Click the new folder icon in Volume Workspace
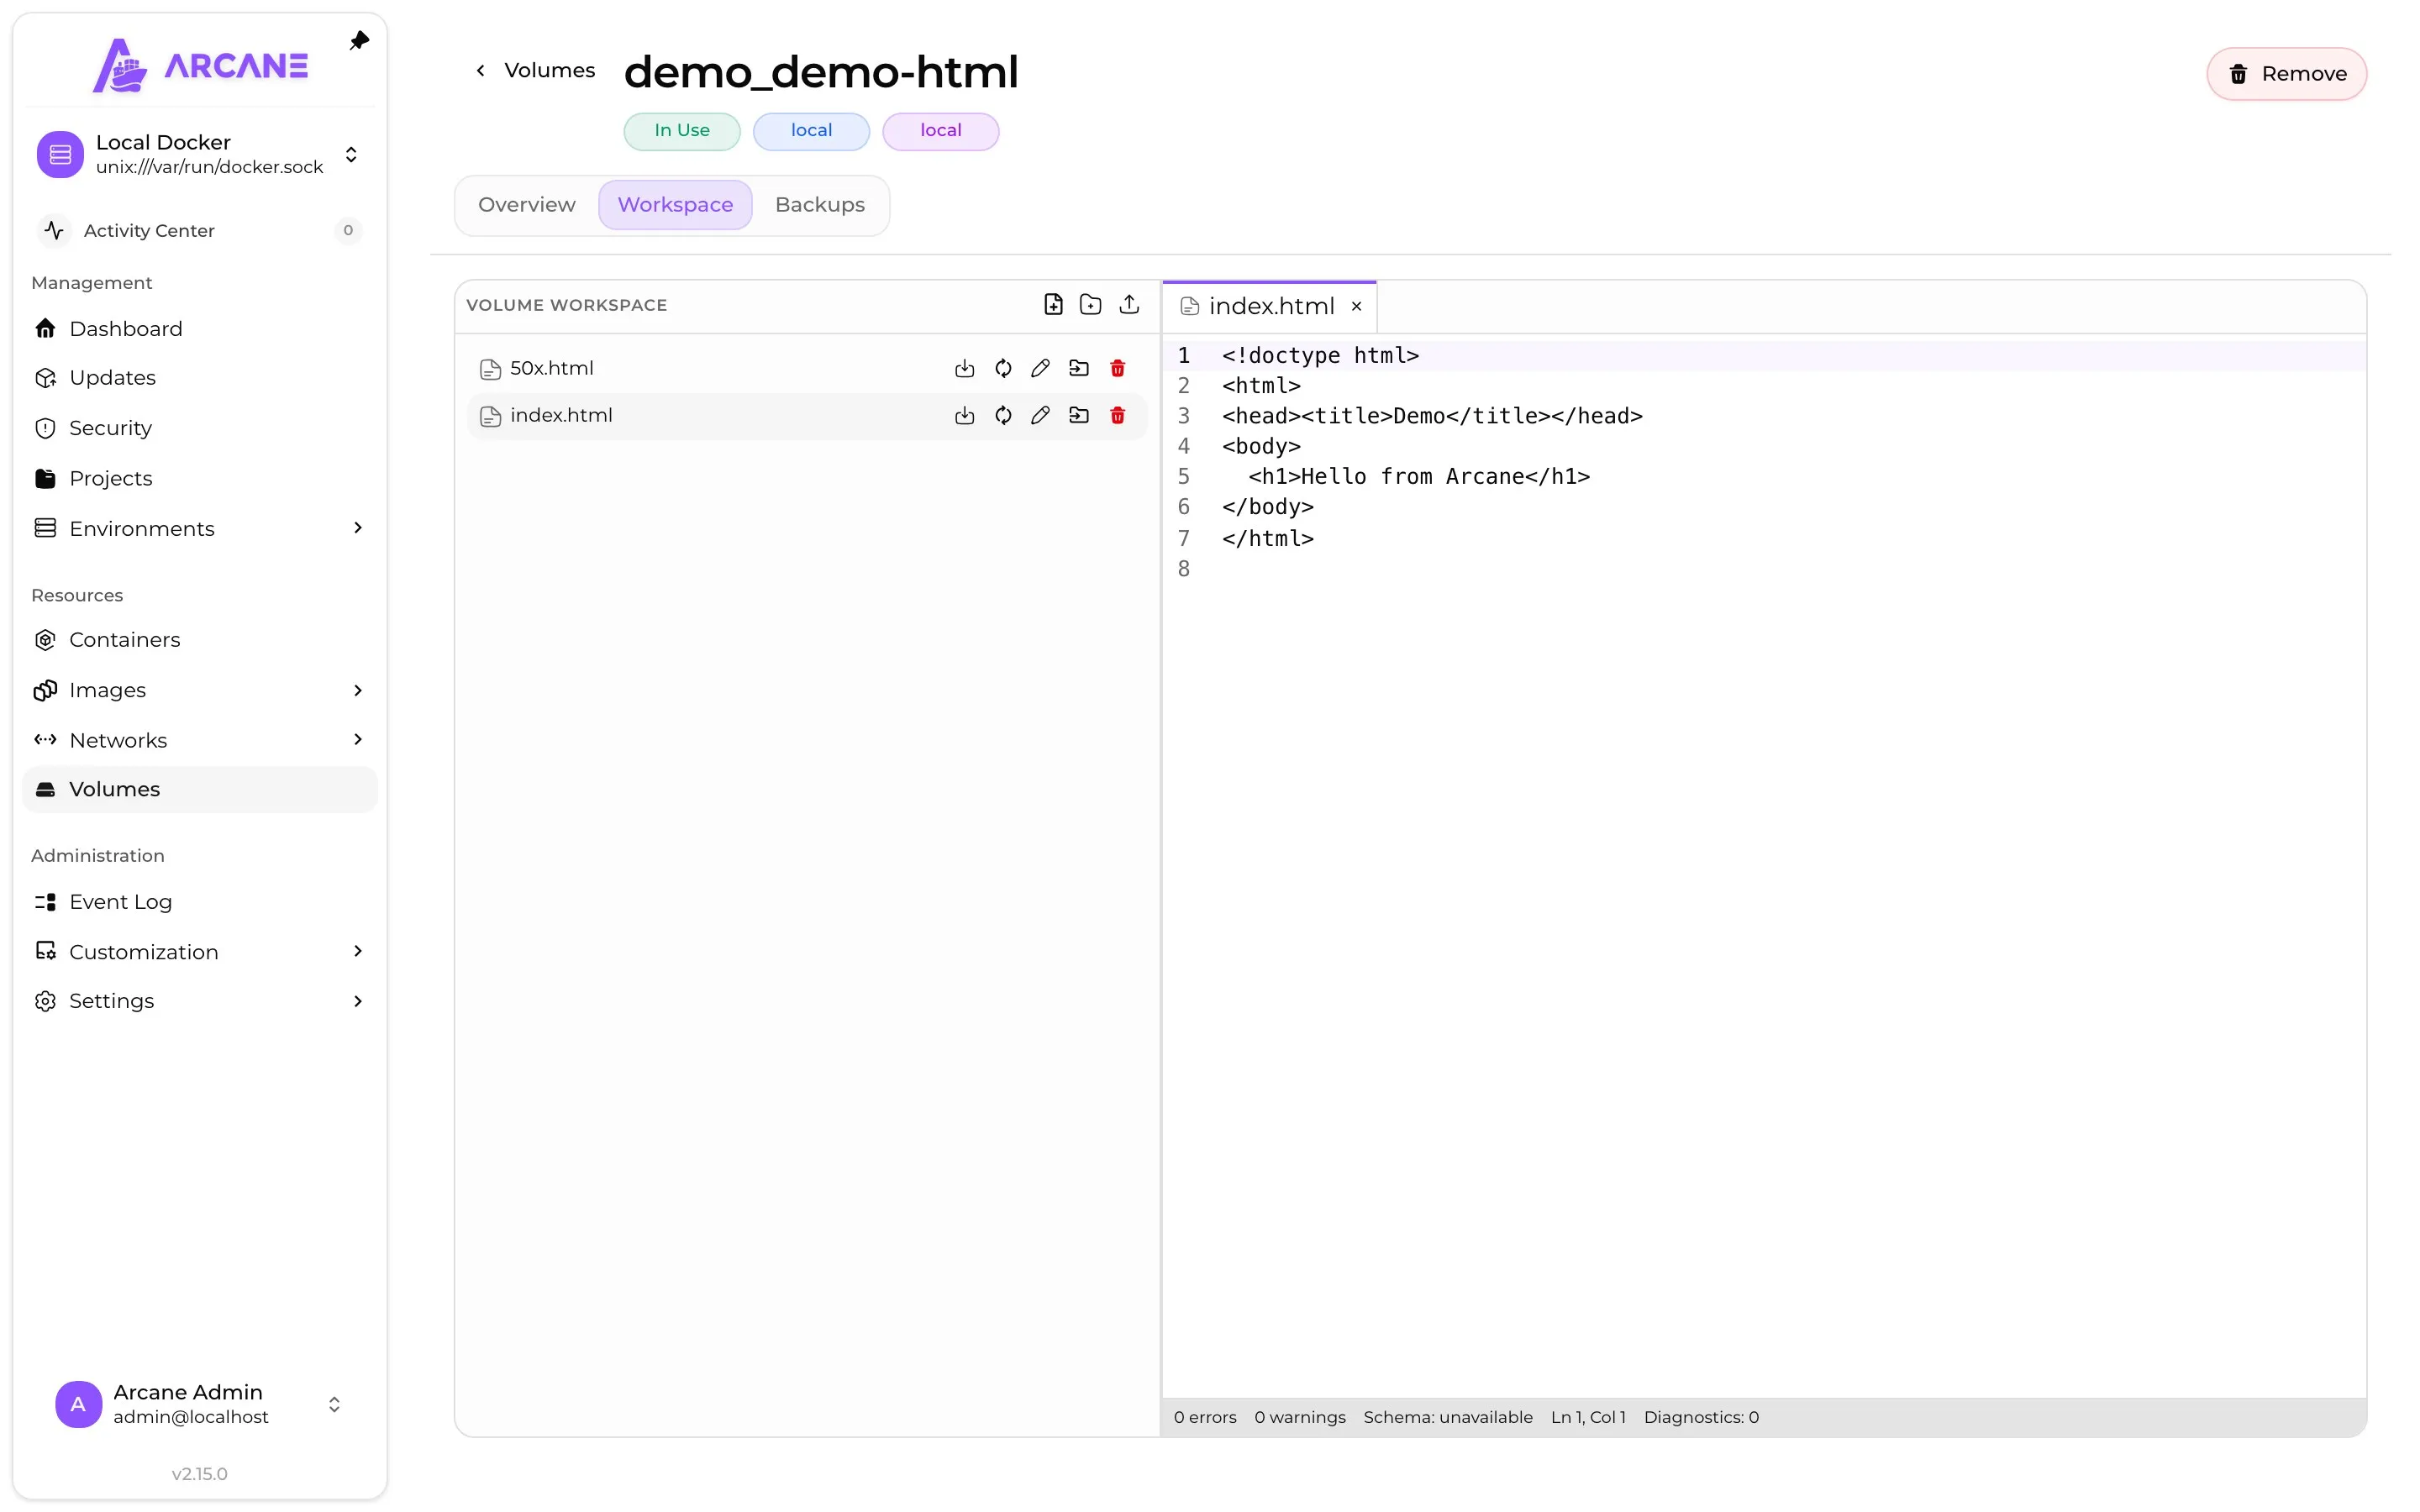Image resolution: width=2420 pixels, height=1512 pixels. pos(1091,305)
